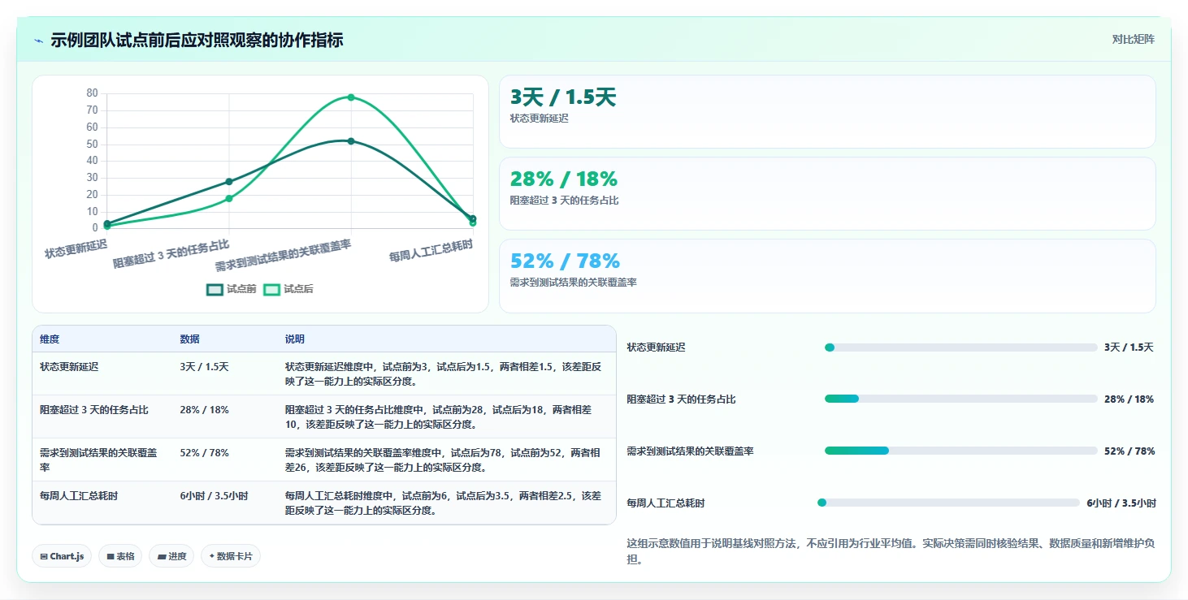
Task: Click the 每周人工汇总耗时 progress bar
Action: [948, 503]
